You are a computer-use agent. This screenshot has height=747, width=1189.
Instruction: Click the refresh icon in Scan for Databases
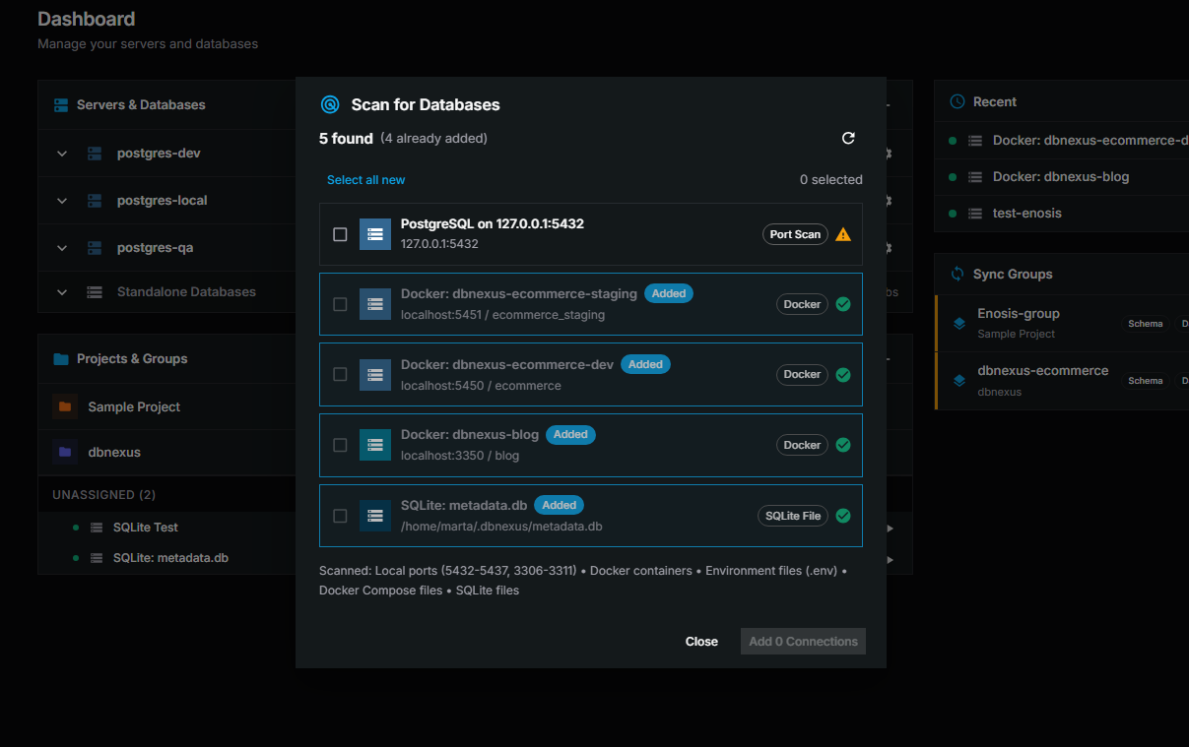tap(848, 138)
